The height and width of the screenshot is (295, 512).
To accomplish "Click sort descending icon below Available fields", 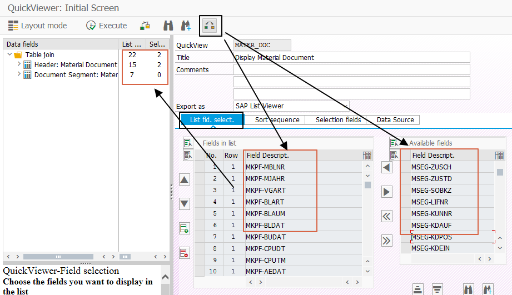I will point(437,289).
